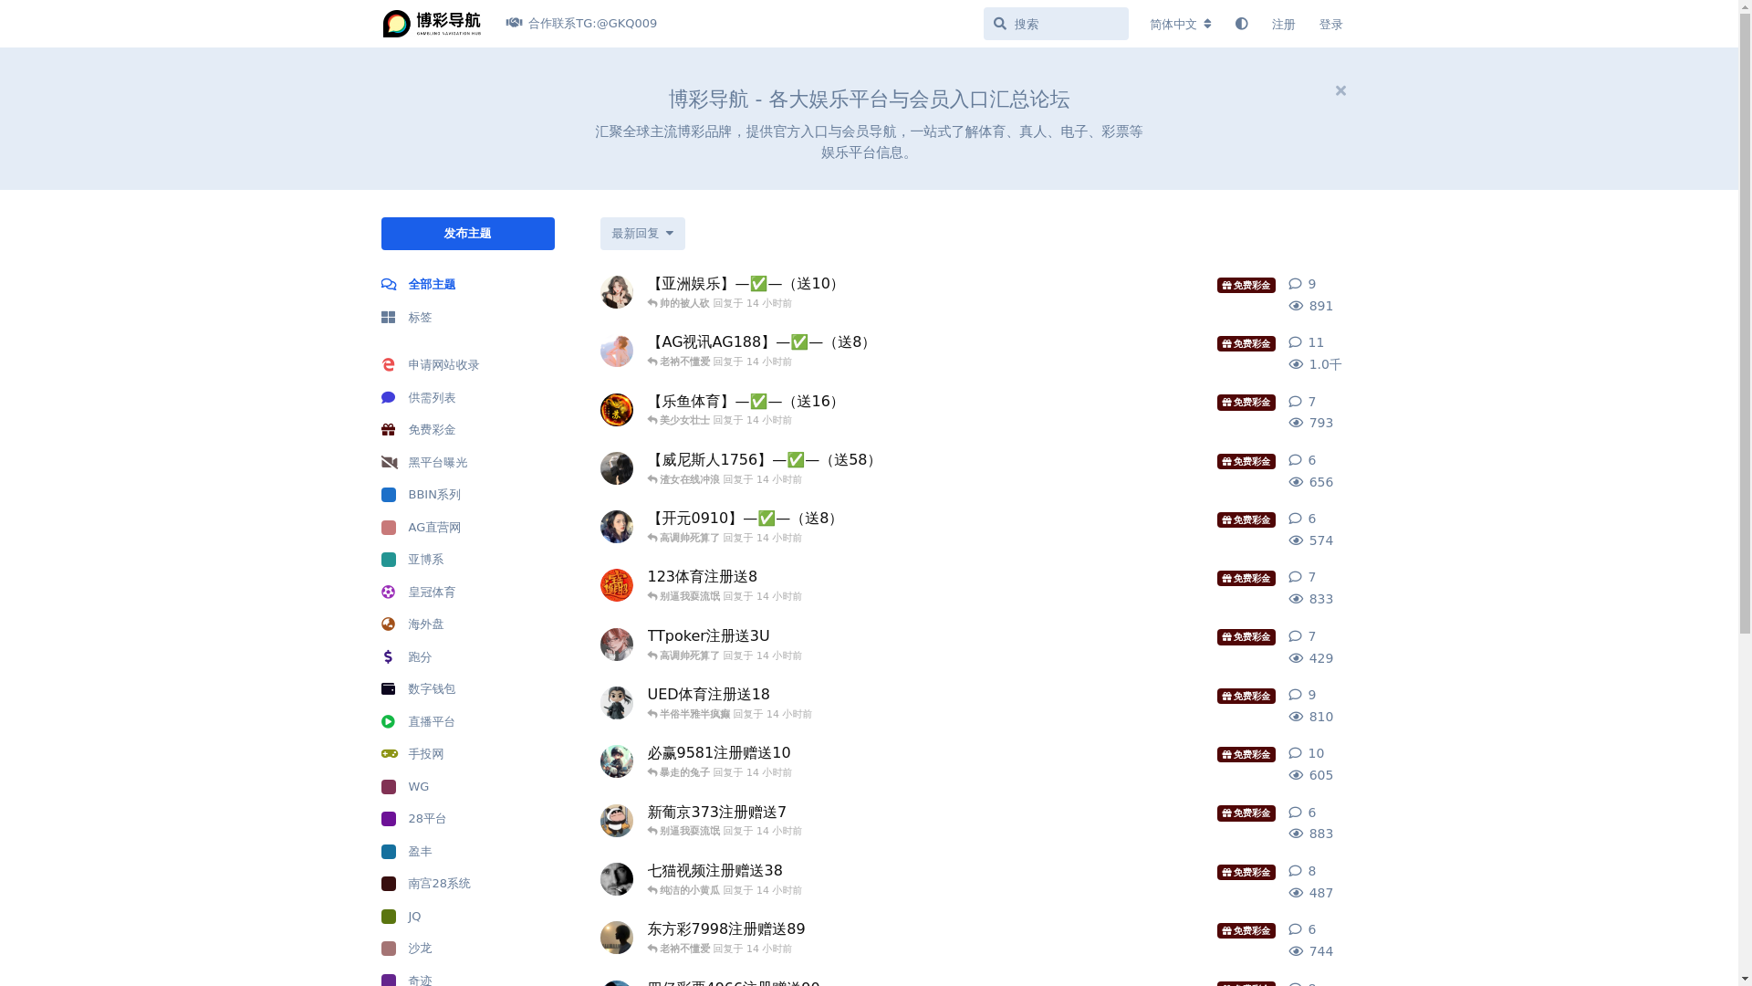The width and height of the screenshot is (1752, 986).
Task: Toggle dark mode with the contrast icon
Action: [x=1241, y=24]
